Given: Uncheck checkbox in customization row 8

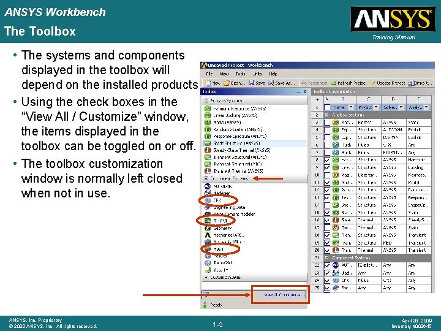Looking at the screenshot, I should point(327,160).
